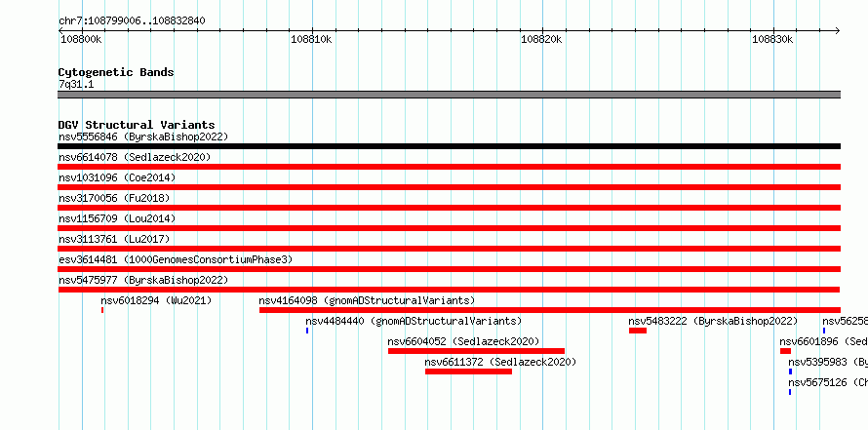Click the tiny red marker for nsv6018294
The width and height of the screenshot is (868, 430).
tap(102, 310)
